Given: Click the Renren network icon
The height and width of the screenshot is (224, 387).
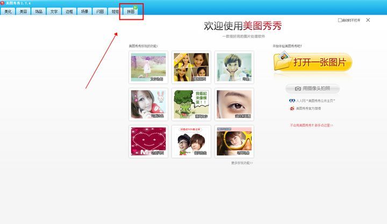Looking at the screenshot, I should pos(292,101).
